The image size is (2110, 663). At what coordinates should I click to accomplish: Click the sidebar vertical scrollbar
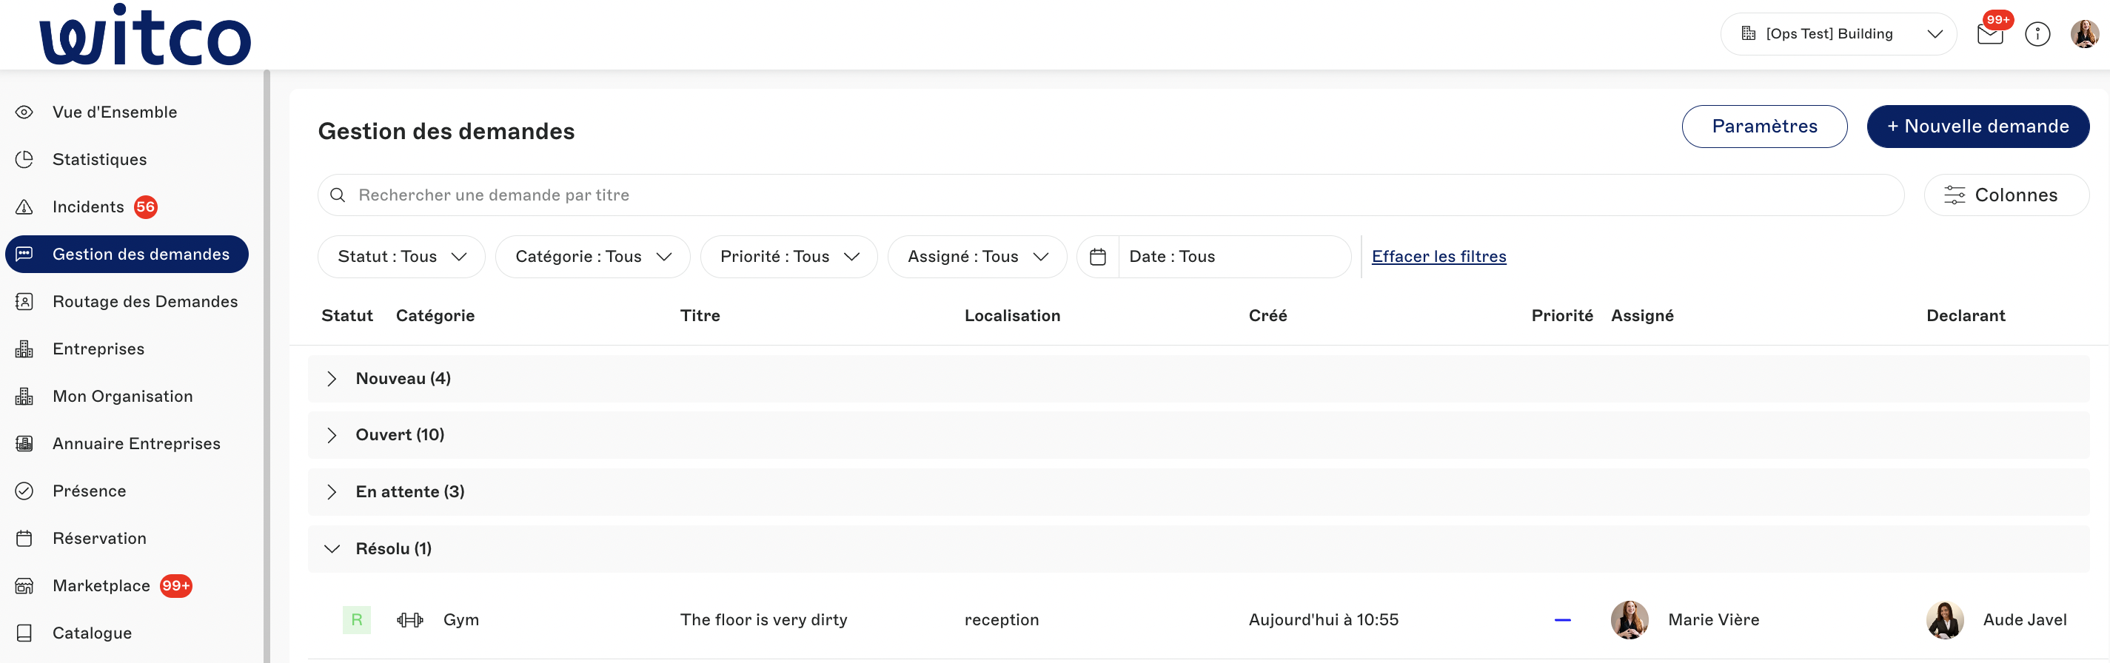click(x=267, y=367)
